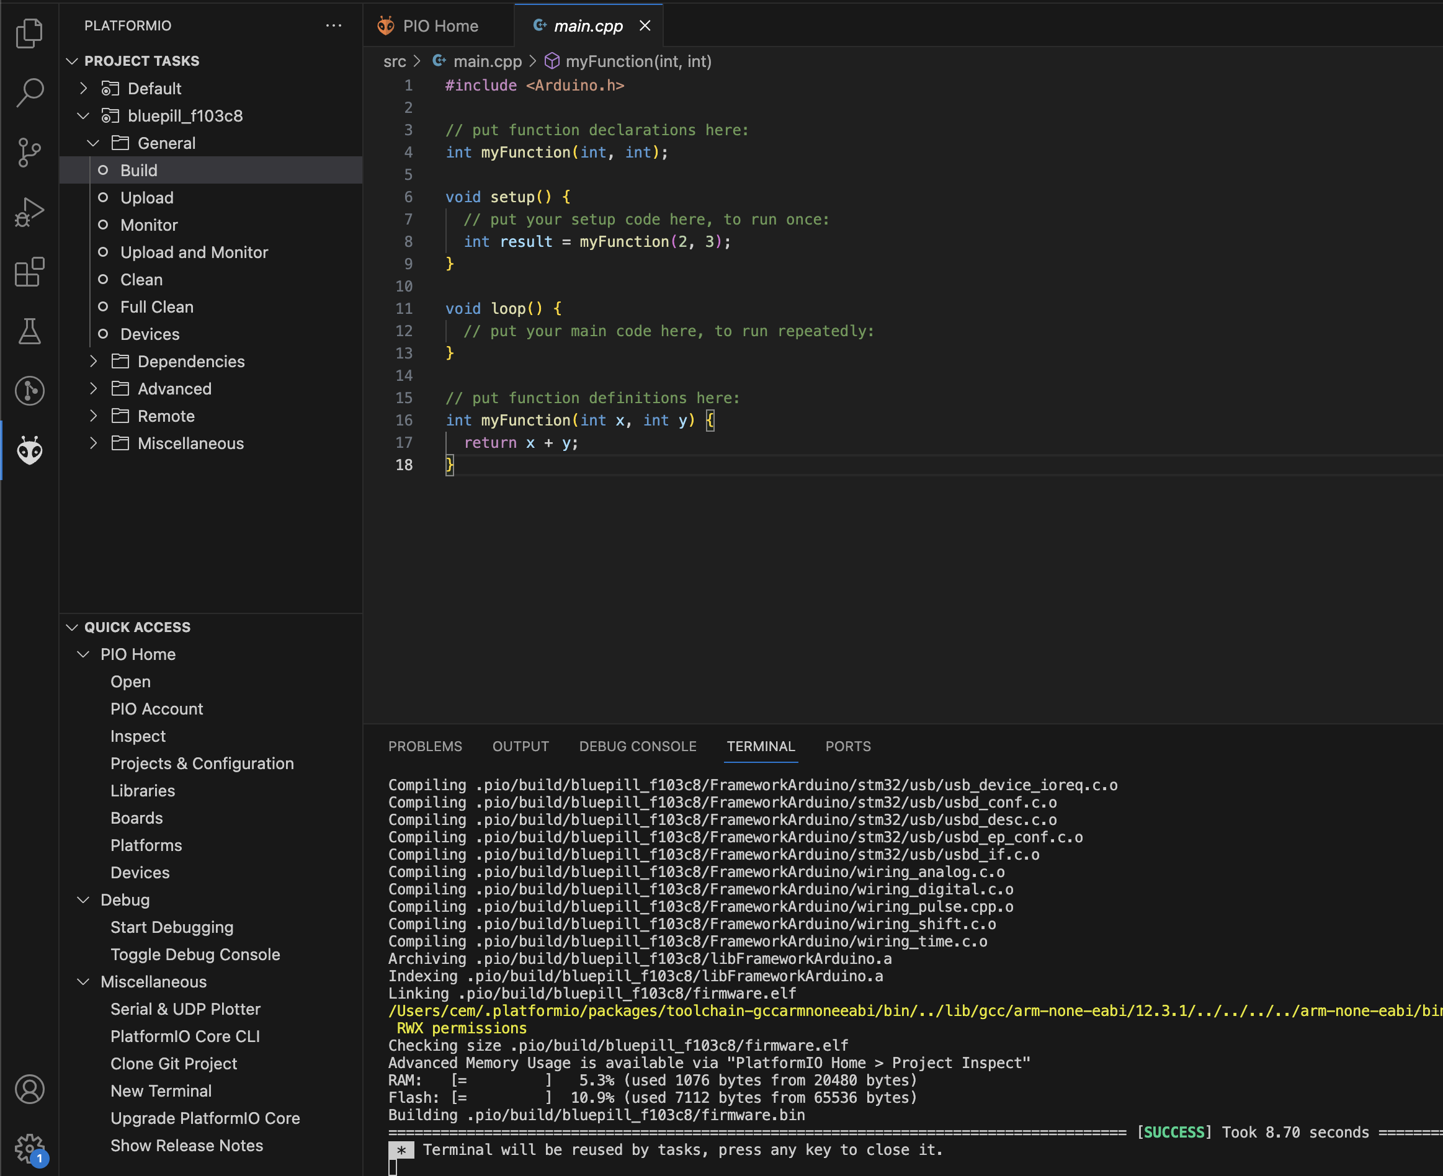Switch to the PROBLEMS panel tab
The height and width of the screenshot is (1176, 1443).
pos(425,746)
